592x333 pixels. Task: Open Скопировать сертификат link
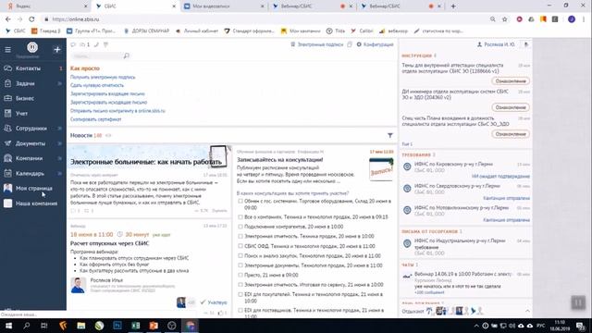(x=96, y=119)
